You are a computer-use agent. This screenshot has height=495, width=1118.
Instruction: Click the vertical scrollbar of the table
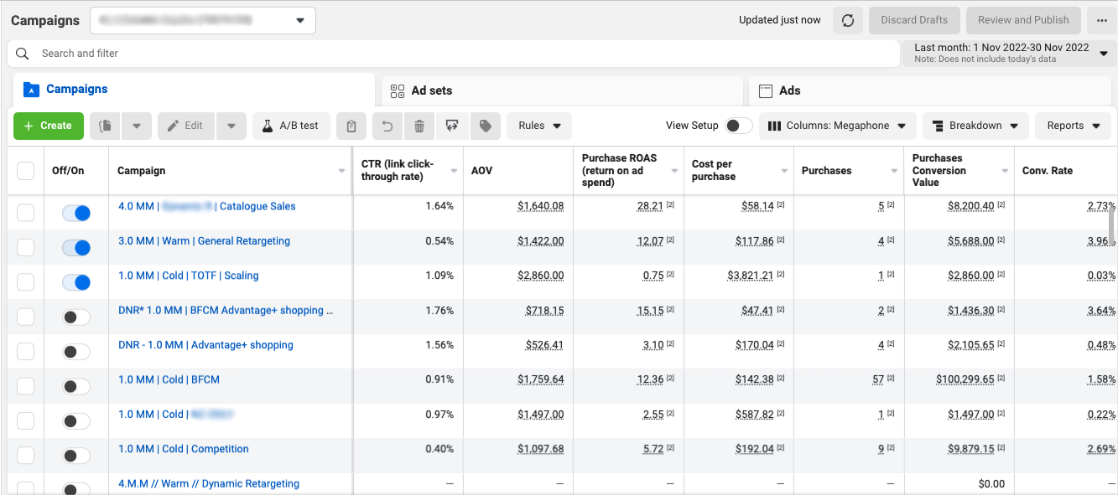[1113, 226]
